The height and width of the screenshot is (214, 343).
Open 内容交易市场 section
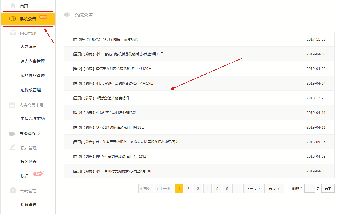click(x=32, y=105)
